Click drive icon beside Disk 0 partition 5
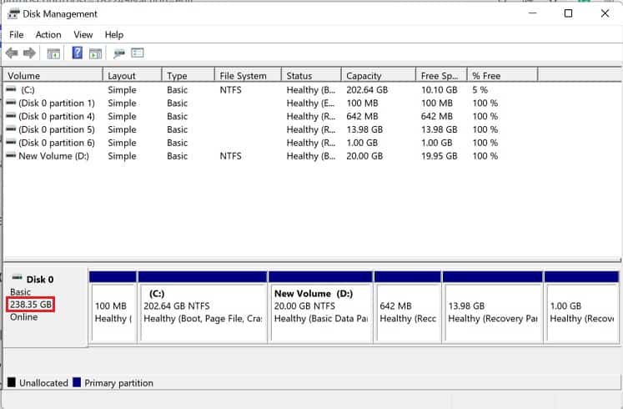 tap(11, 129)
